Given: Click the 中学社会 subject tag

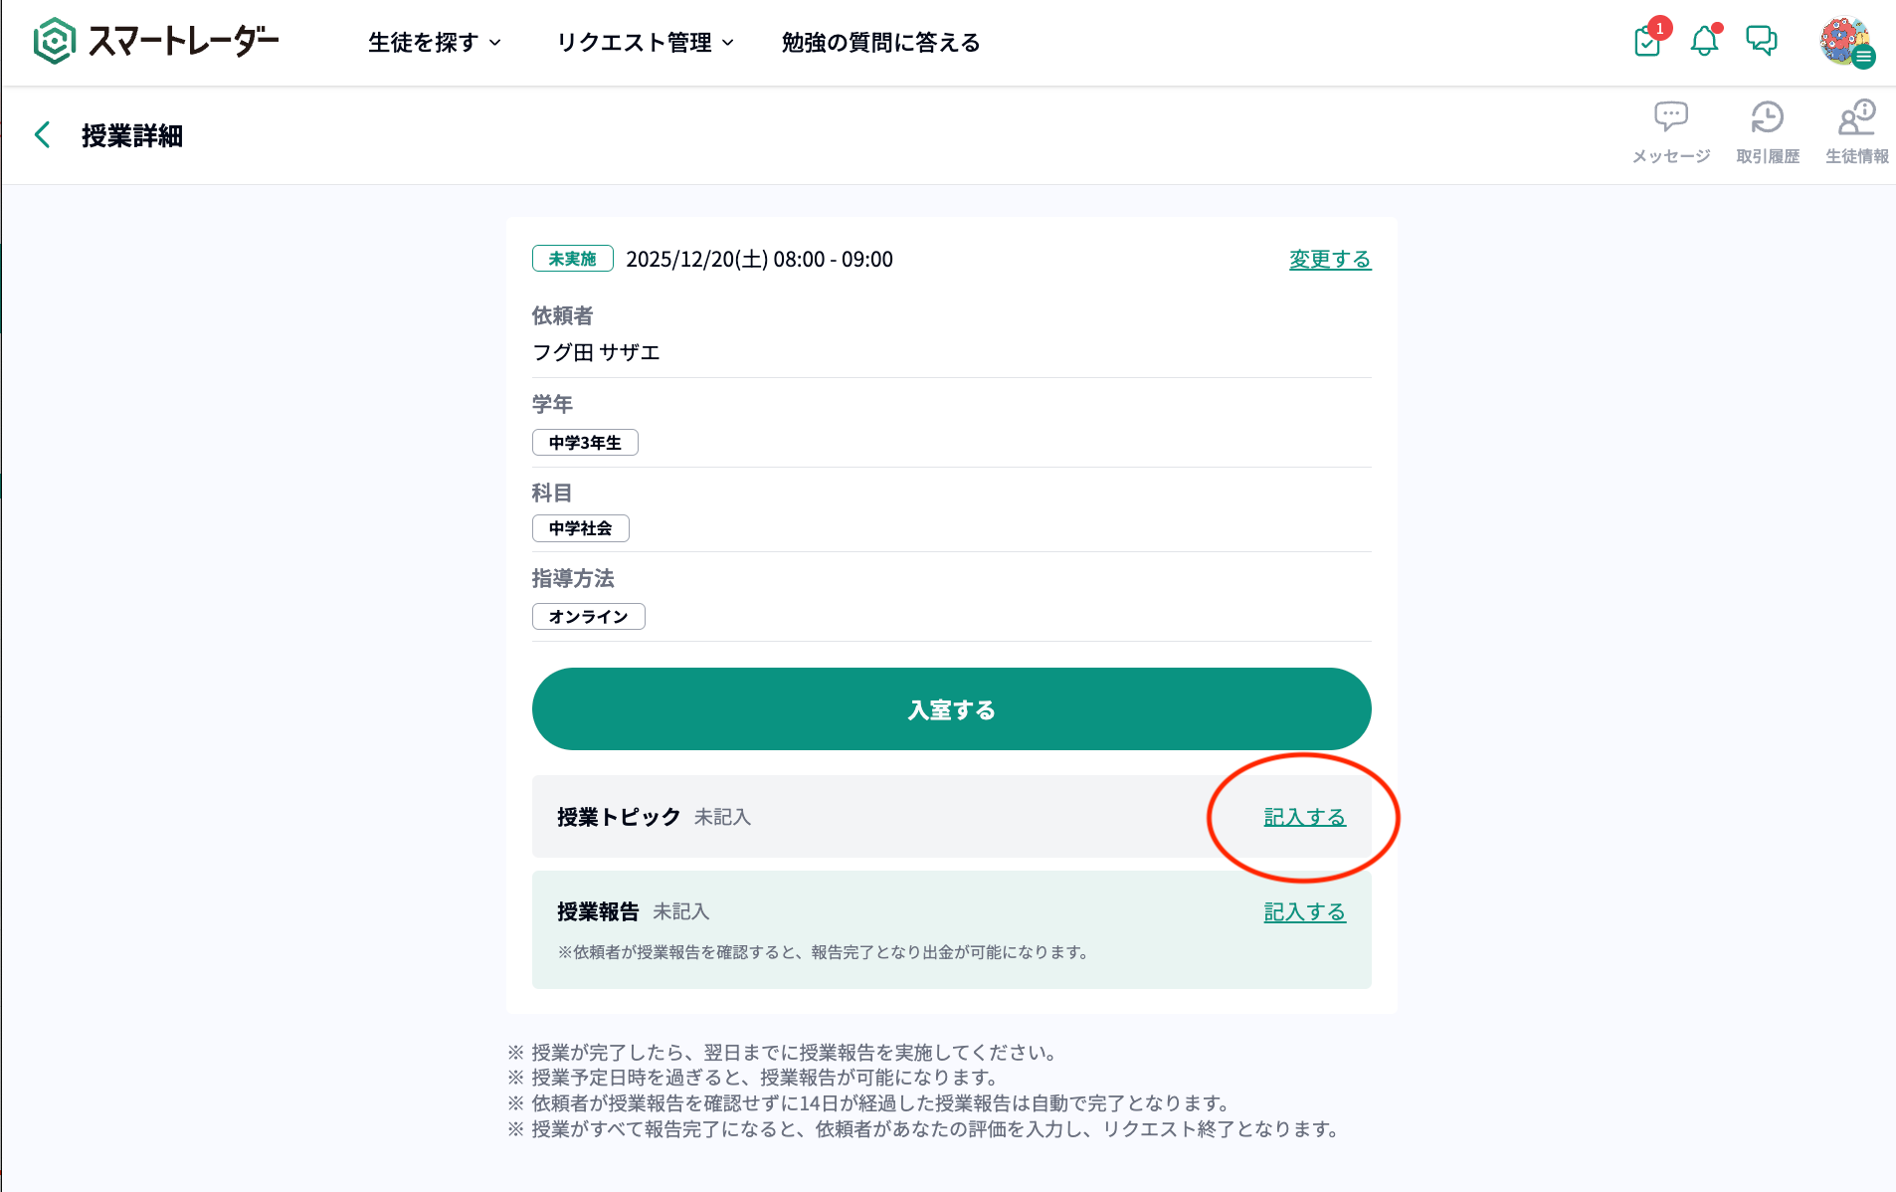Looking at the screenshot, I should [580, 528].
